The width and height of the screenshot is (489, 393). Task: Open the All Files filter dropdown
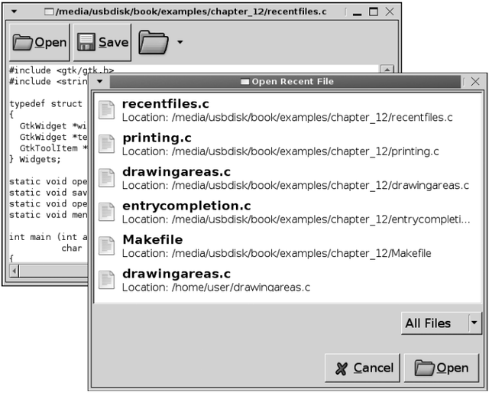442,323
